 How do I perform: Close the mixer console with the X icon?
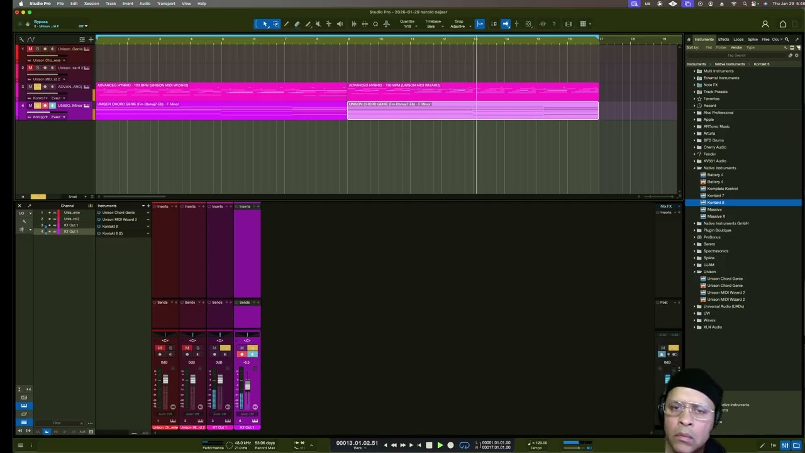click(19, 206)
